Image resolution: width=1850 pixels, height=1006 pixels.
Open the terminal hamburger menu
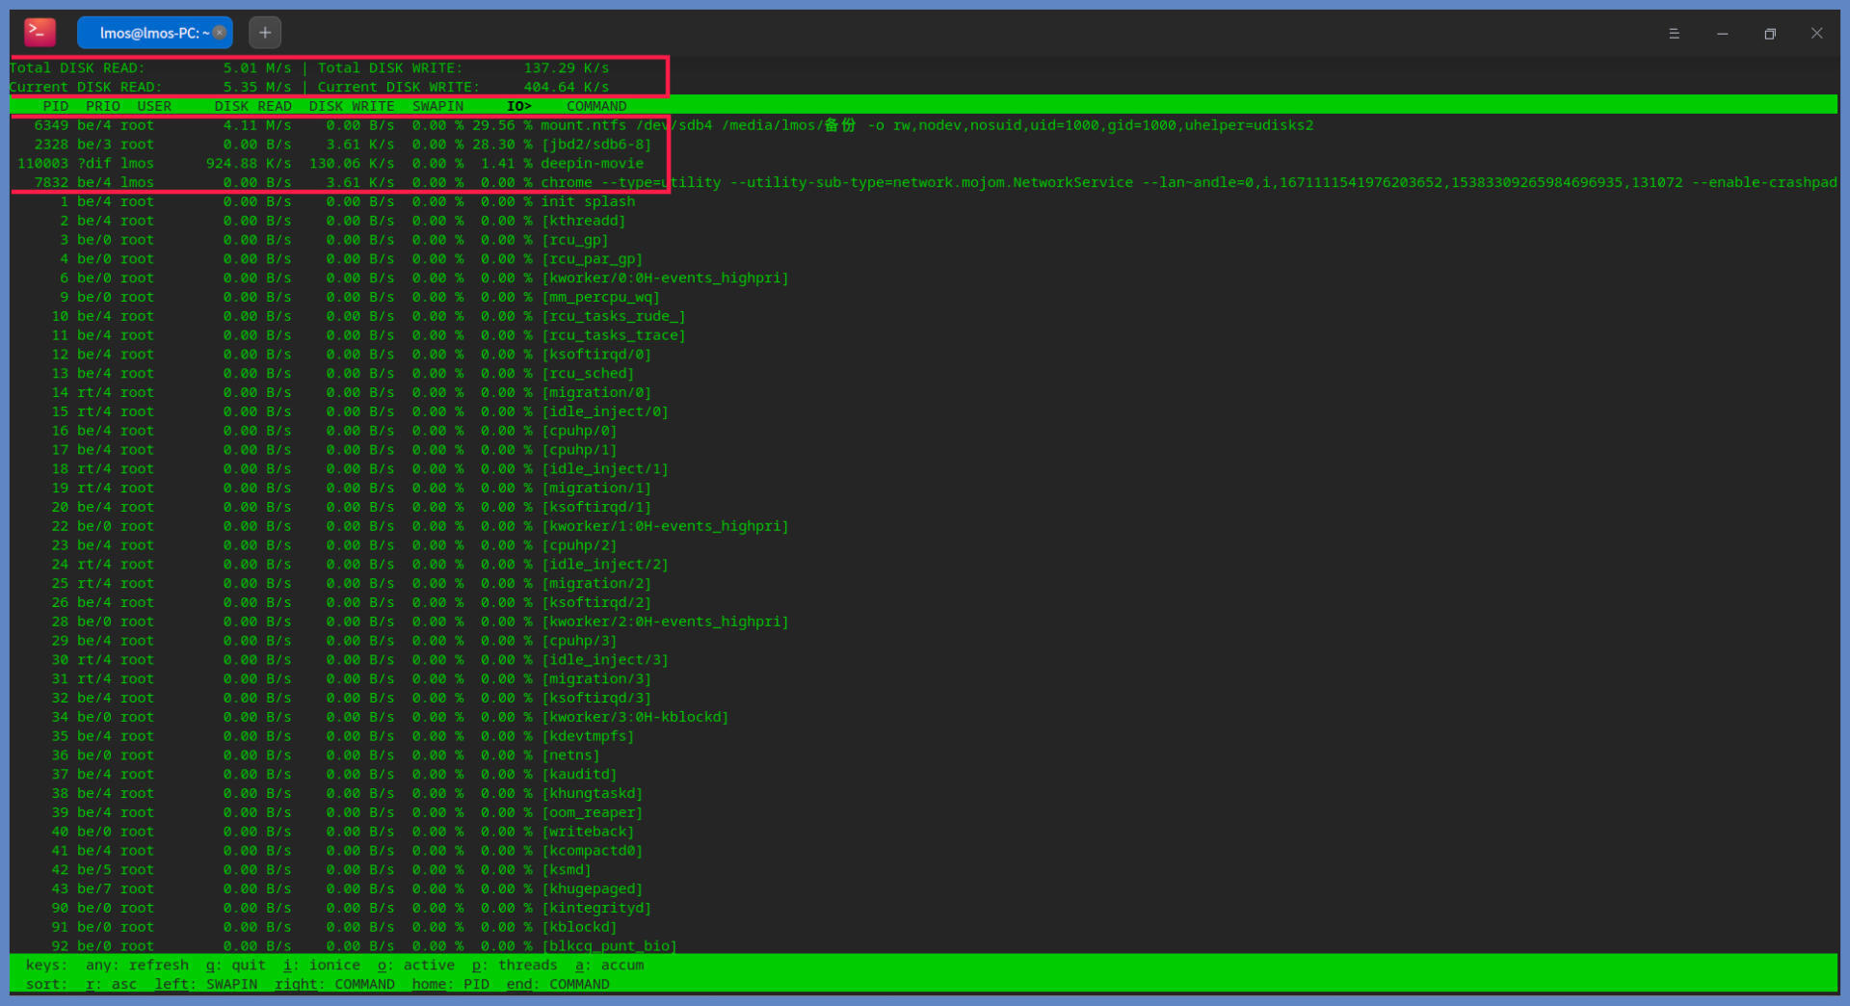pos(1674,34)
